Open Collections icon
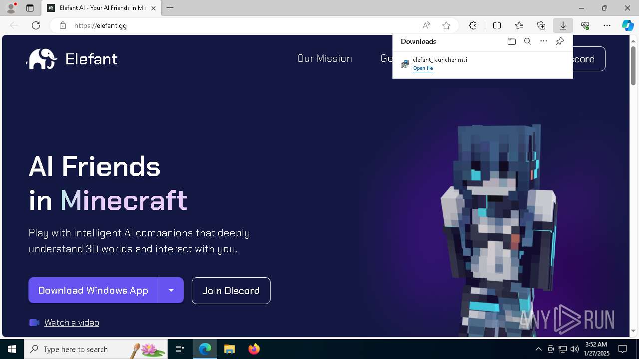The width and height of the screenshot is (639, 359). pyautogui.click(x=541, y=25)
